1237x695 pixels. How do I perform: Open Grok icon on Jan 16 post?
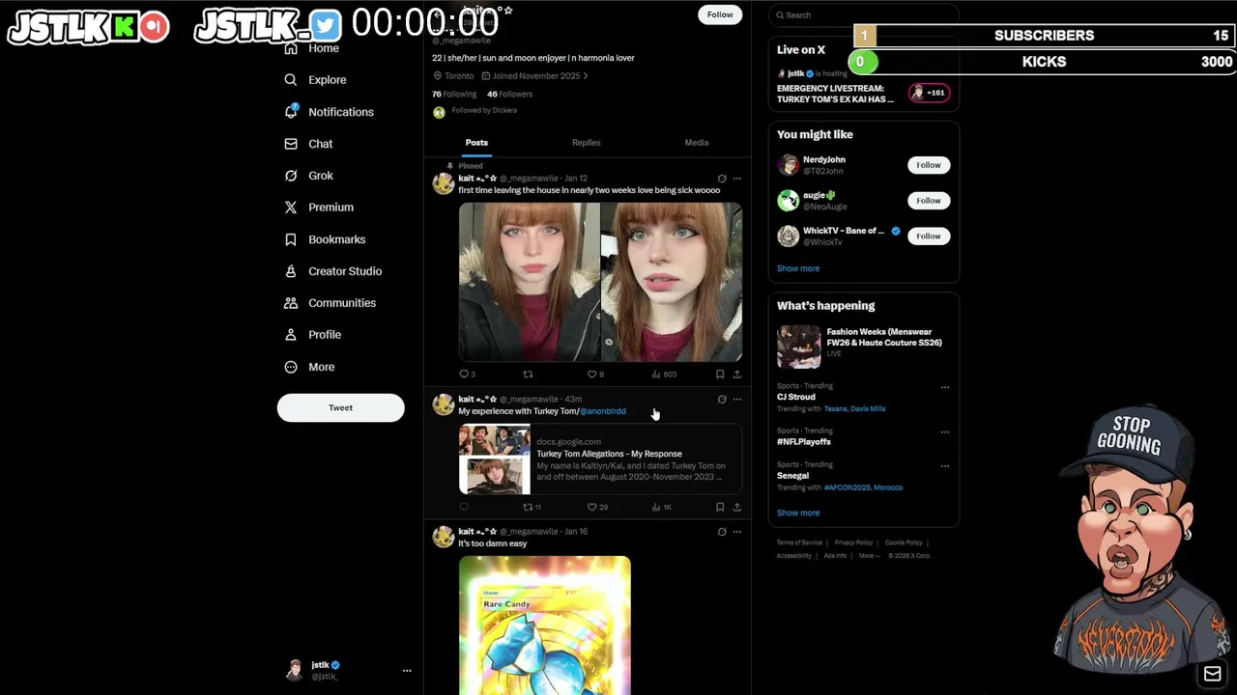pyautogui.click(x=721, y=531)
